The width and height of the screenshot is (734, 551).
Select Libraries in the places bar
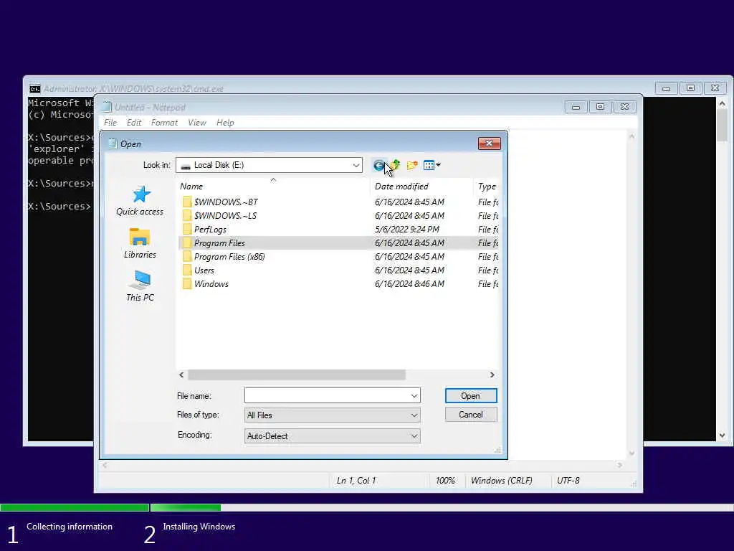[140, 243]
